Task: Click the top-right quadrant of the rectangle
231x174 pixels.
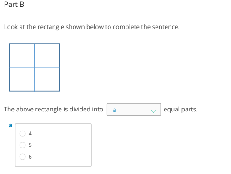Action: click(x=47, y=56)
